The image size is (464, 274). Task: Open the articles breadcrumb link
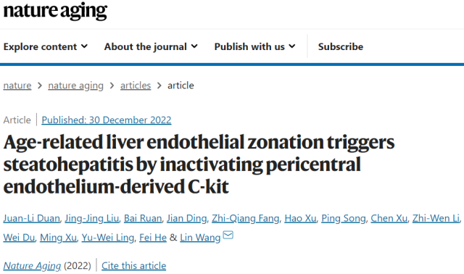click(x=136, y=86)
